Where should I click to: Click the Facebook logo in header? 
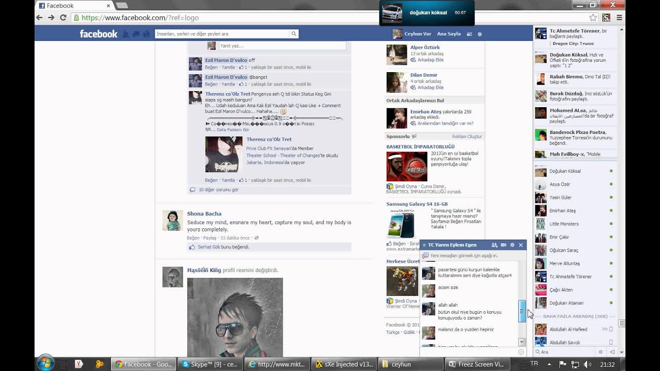coord(98,34)
